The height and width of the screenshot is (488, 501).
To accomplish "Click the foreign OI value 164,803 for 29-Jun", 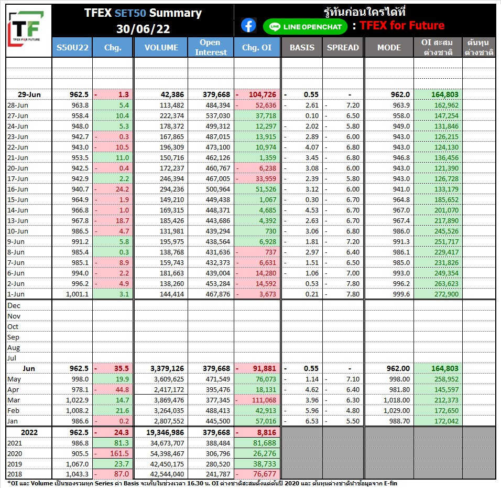I will (445, 94).
